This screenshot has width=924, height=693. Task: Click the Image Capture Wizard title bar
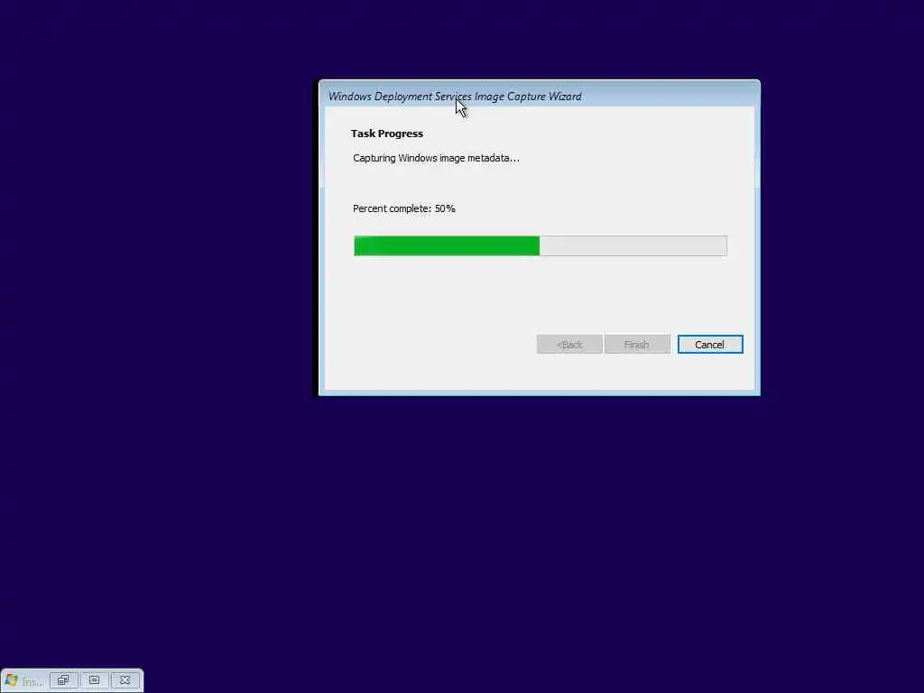tap(540, 96)
